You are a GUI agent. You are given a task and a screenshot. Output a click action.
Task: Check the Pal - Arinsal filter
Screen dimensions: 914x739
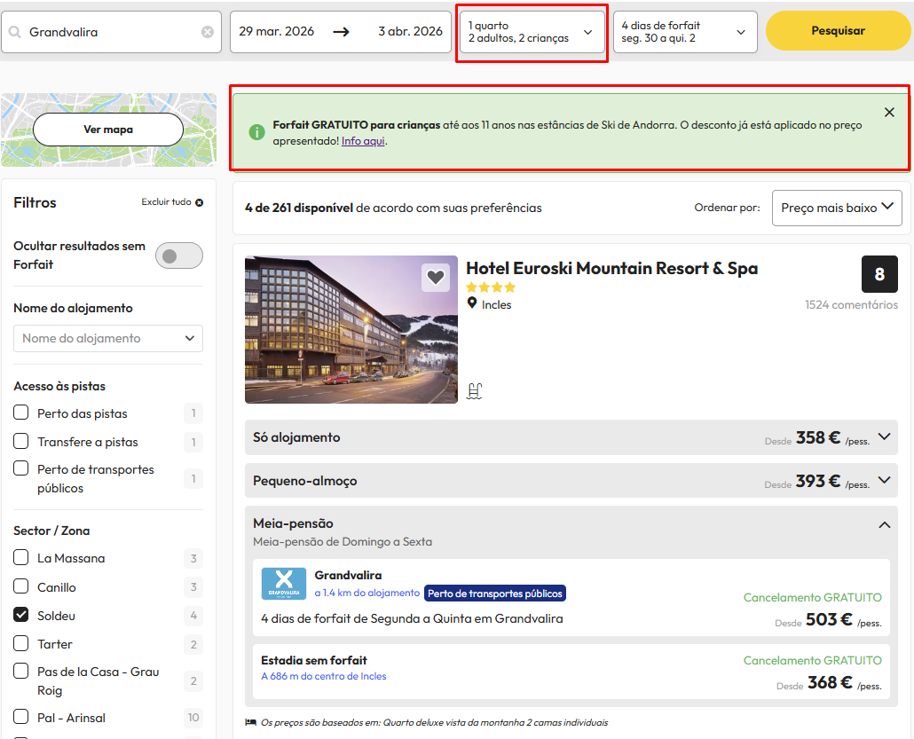(21, 717)
